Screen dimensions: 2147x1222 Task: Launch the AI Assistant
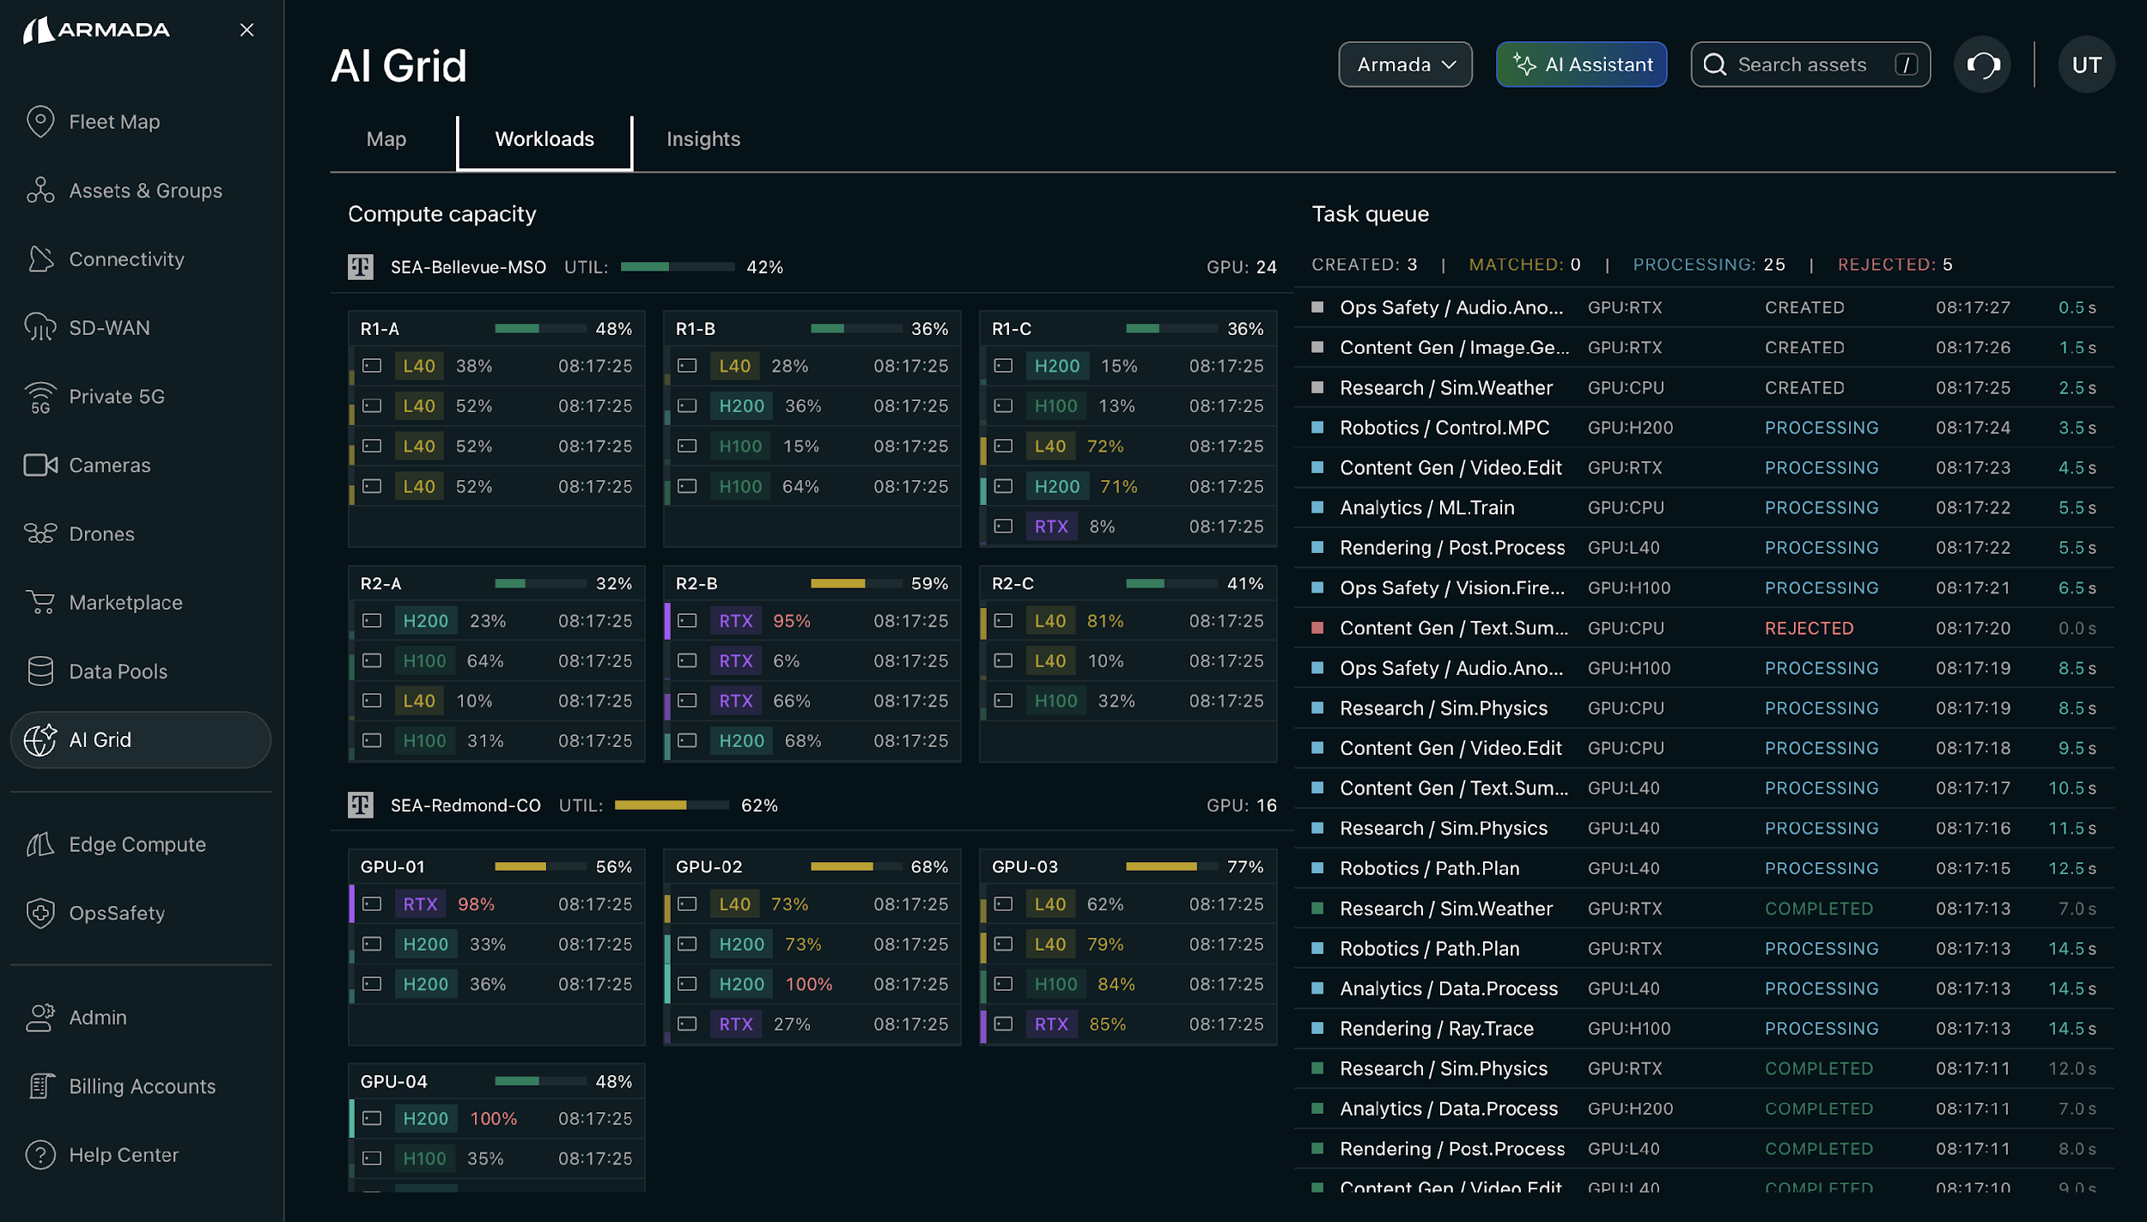(1581, 64)
